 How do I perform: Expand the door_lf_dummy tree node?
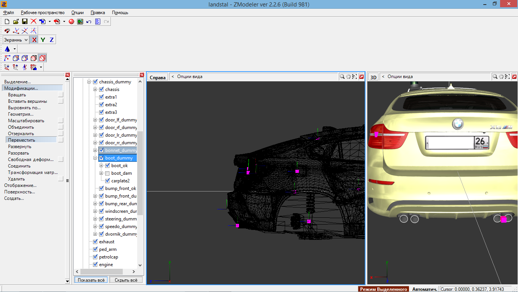pos(95,120)
